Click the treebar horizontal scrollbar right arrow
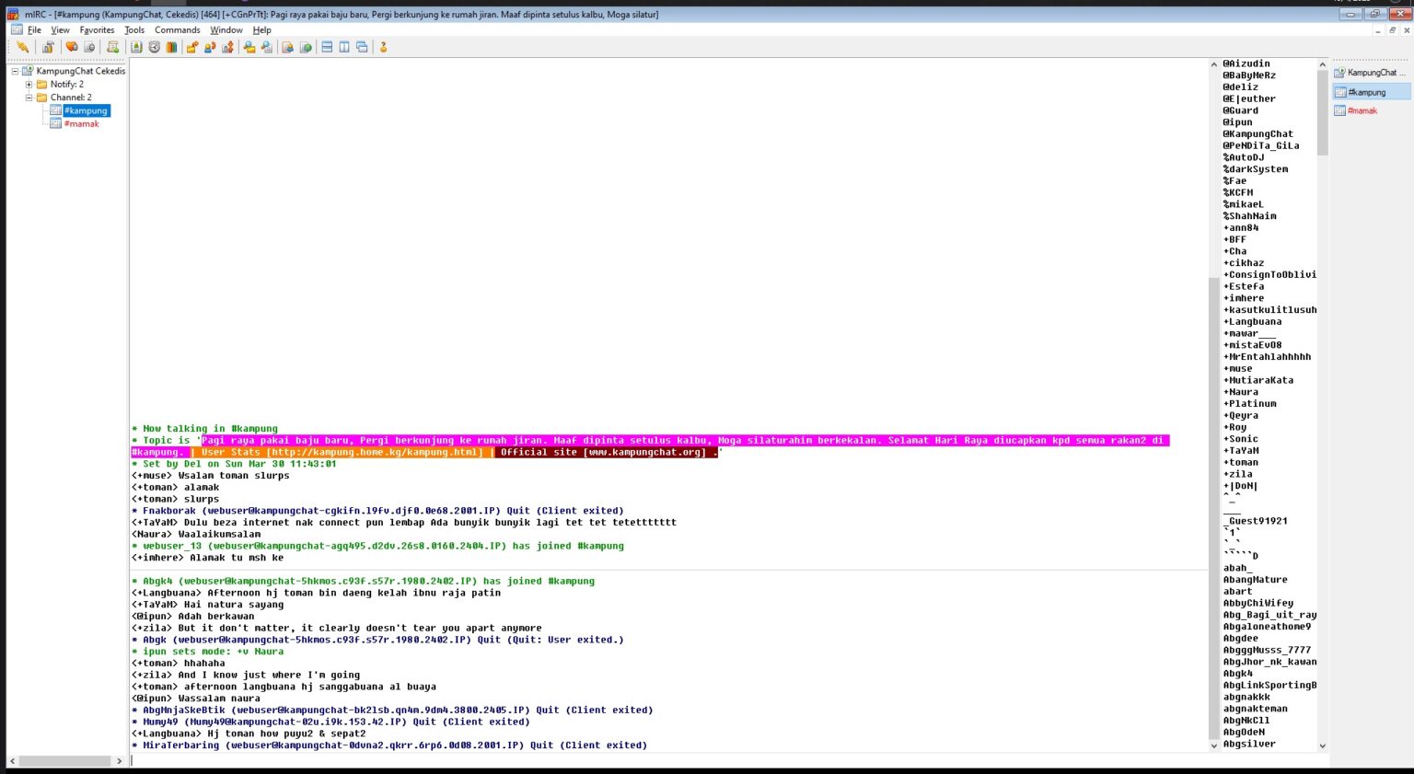 click(x=119, y=761)
